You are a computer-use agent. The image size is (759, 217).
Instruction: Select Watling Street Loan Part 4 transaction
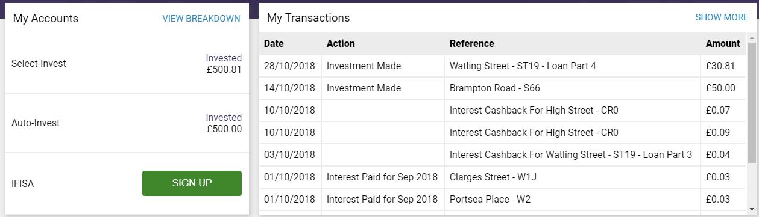[x=503, y=66]
